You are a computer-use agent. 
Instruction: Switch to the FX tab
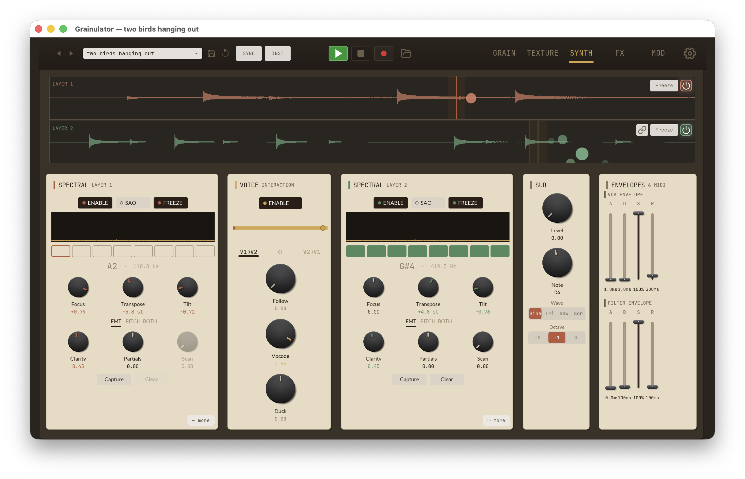619,53
